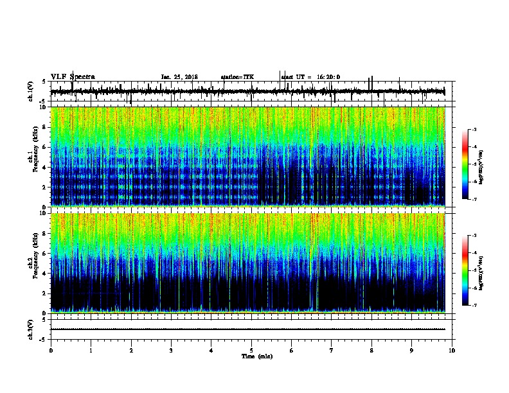Click the ch.1 spectrogram color bar
This screenshot has width=509, height=393.
pyautogui.click(x=465, y=164)
